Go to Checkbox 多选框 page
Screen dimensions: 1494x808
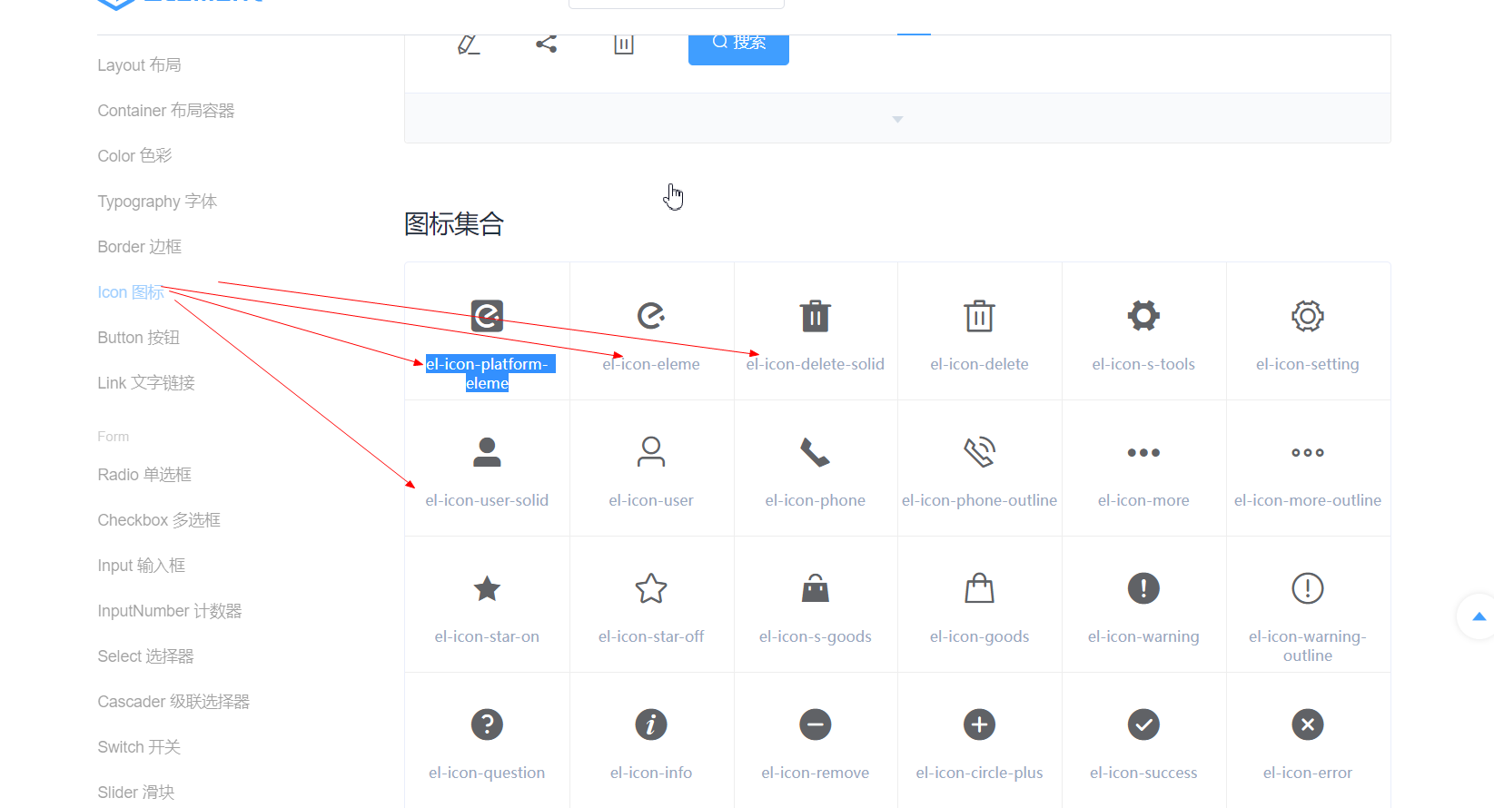159,520
